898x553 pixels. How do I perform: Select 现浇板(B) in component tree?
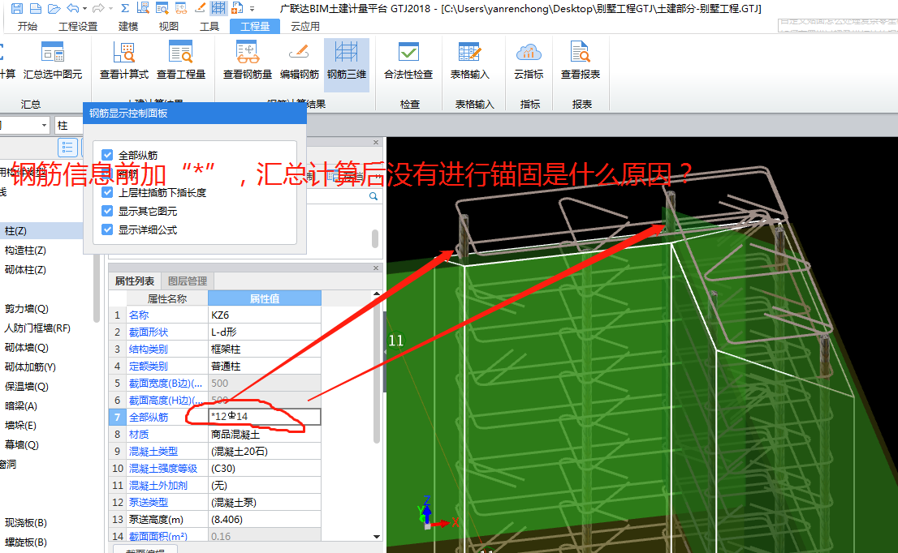(26, 523)
